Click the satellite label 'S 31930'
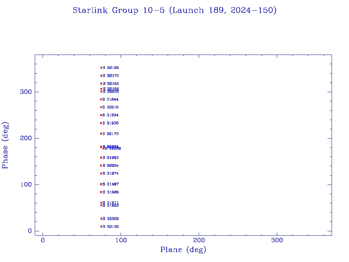Viewport: 349px width, 262px height. [110, 123]
